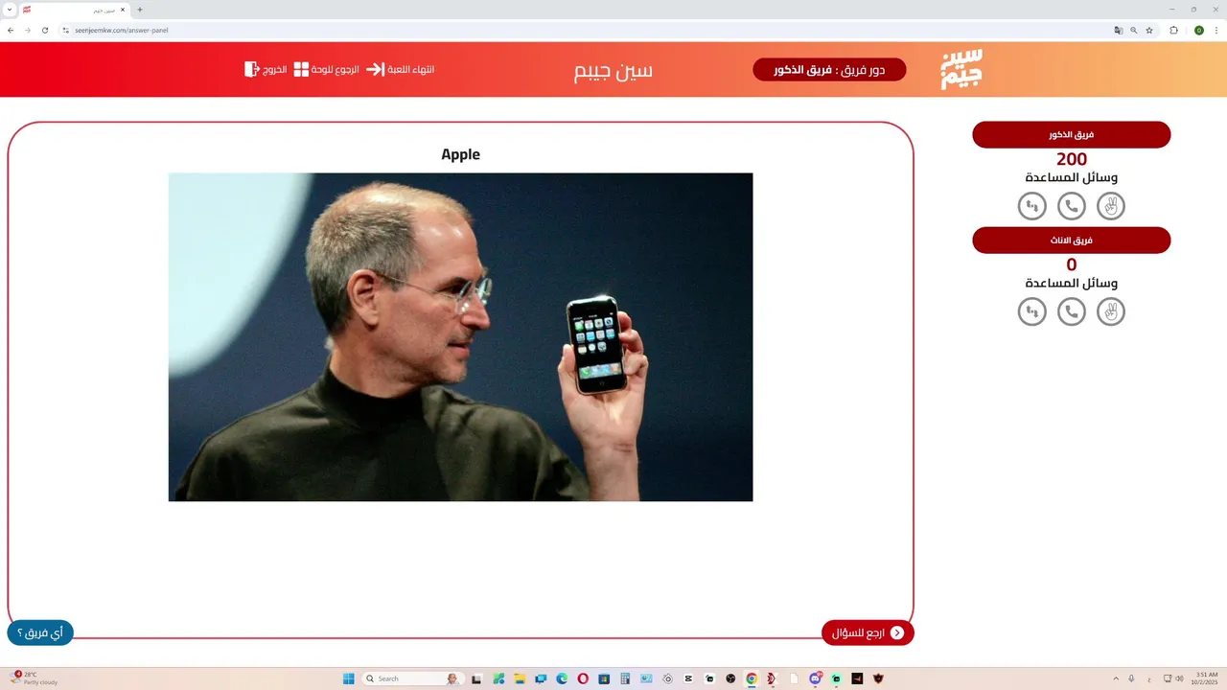Click the دور فريق turn indicator badge
The height and width of the screenshot is (690, 1227).
tap(829, 70)
